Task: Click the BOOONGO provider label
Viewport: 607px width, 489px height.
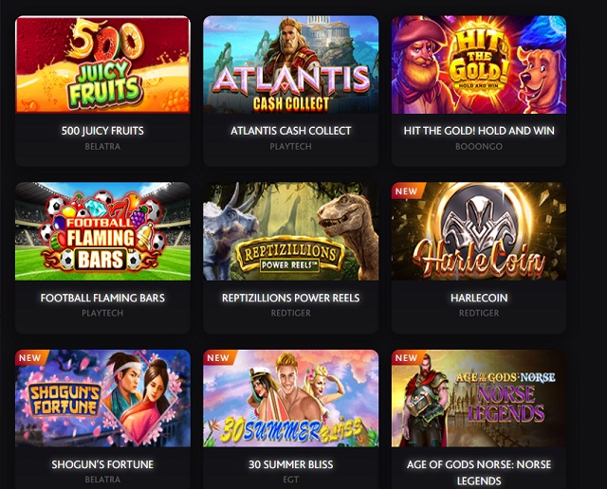Action: point(479,147)
